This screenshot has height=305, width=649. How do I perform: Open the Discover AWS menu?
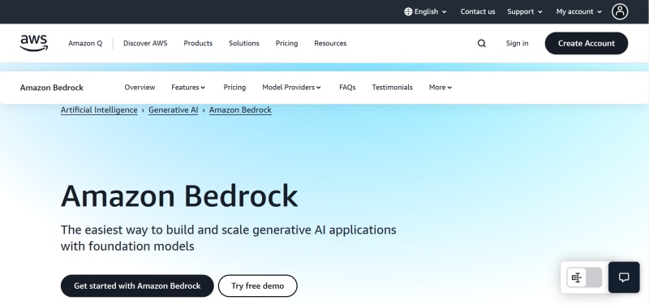tap(145, 43)
